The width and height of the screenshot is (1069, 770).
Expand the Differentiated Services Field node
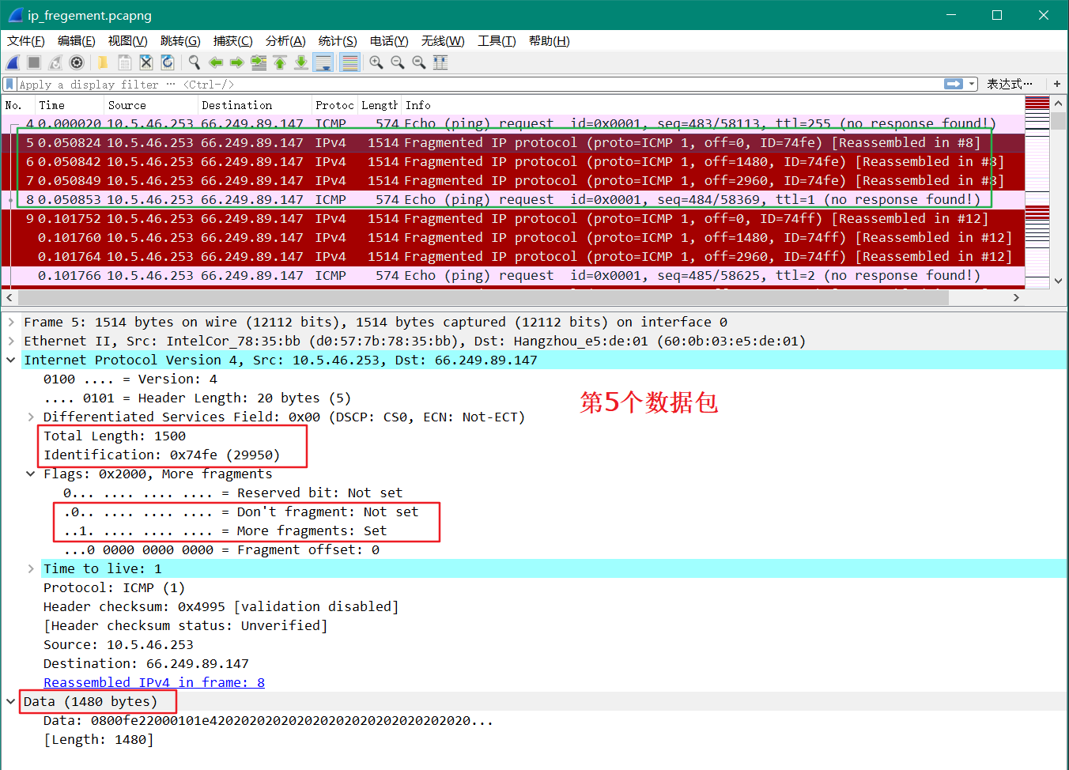(31, 417)
